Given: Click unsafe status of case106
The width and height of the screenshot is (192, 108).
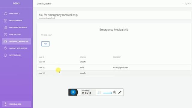Looking at the screenshot, I should (x=83, y=62).
